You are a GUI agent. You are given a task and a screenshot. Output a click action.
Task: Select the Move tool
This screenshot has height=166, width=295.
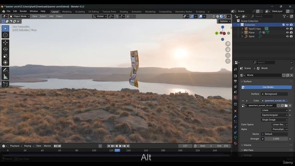tap(5, 42)
